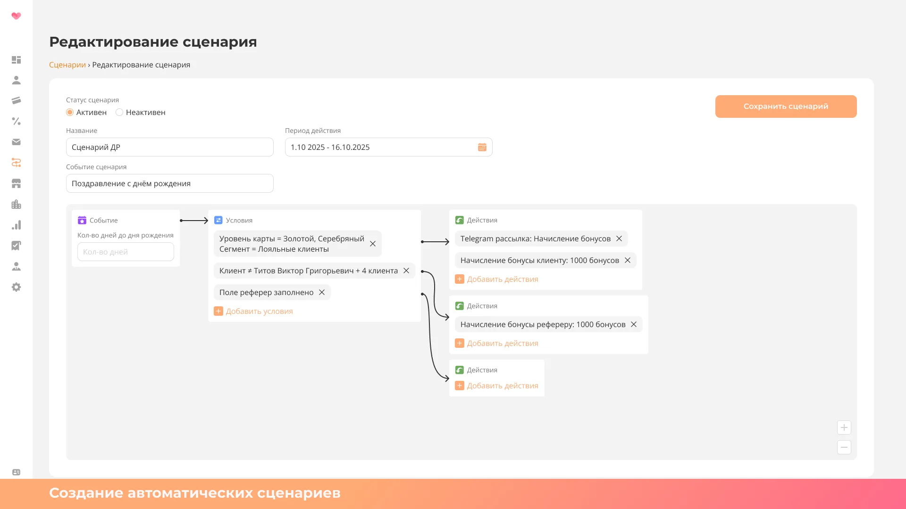Open the bar chart analytics icon
This screenshot has height=509, width=906.
pos(16,225)
